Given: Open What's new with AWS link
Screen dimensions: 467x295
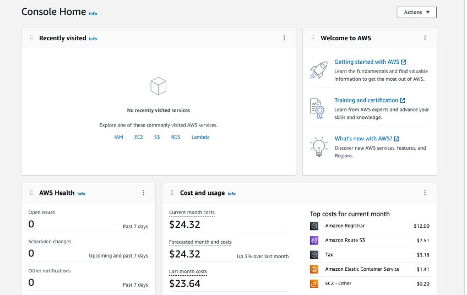Looking at the screenshot, I should [x=363, y=139].
